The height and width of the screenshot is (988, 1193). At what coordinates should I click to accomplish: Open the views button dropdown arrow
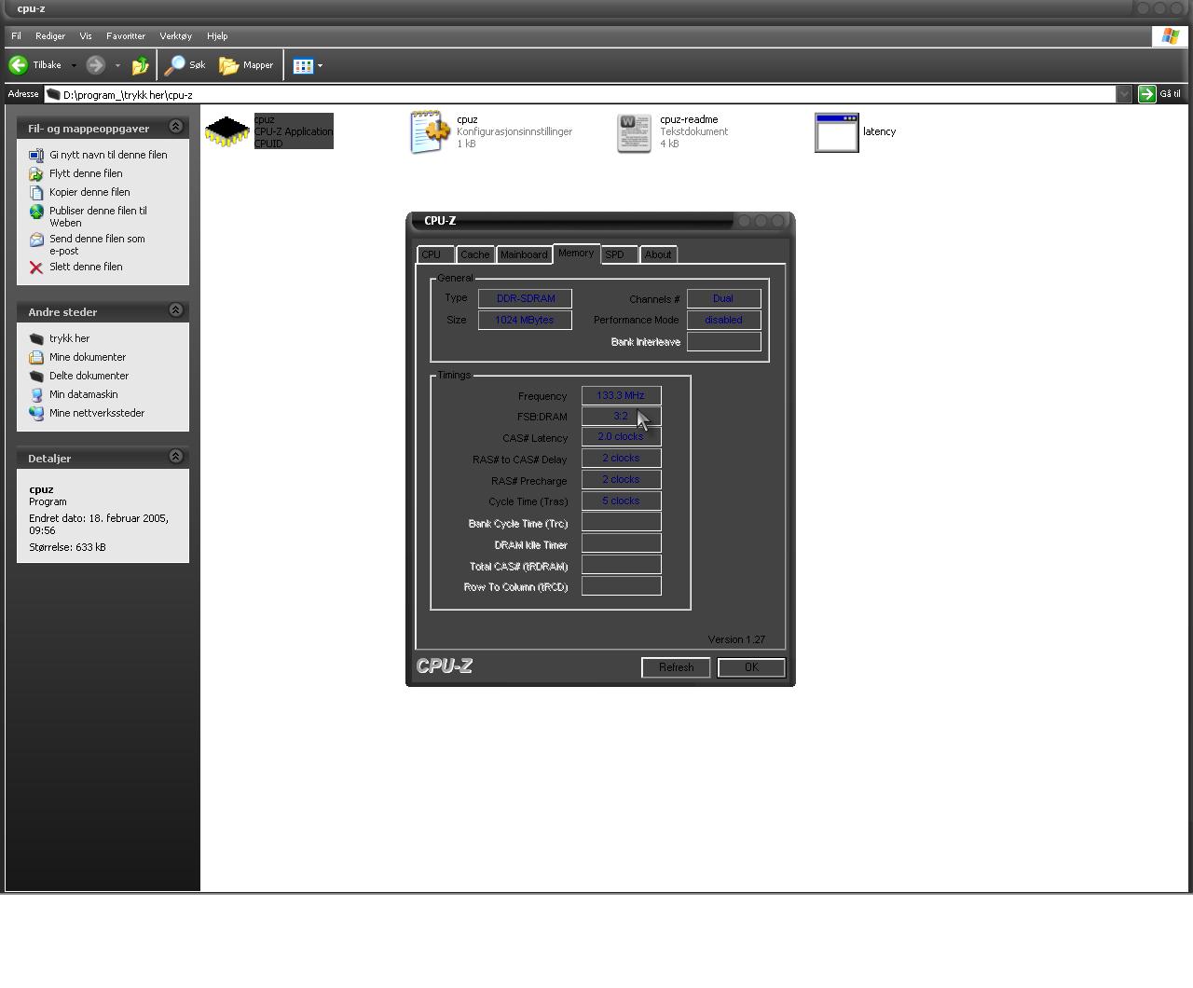pyautogui.click(x=321, y=65)
